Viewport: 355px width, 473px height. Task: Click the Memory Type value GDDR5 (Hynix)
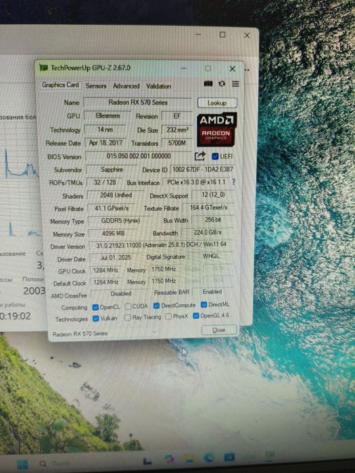tap(120, 220)
